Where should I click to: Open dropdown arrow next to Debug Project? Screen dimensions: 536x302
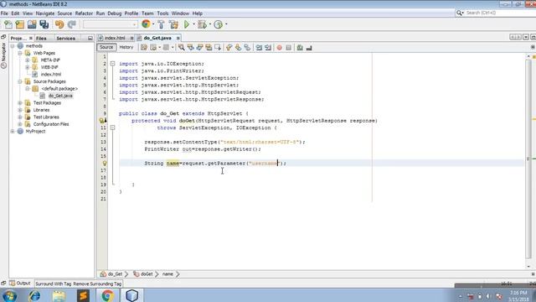click(210, 24)
